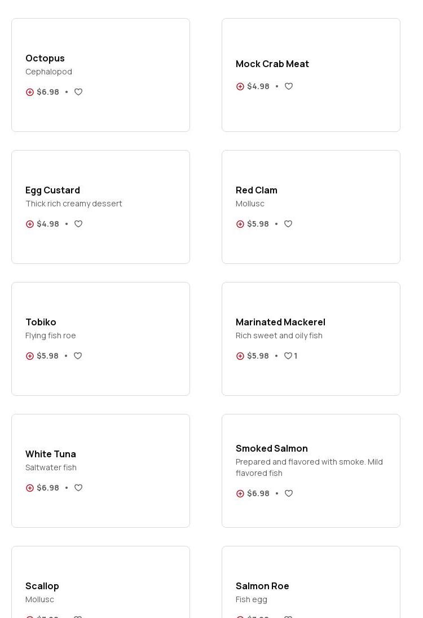Add Octopus to the order
Viewport: 423px width, 618px height.
[x=30, y=92]
